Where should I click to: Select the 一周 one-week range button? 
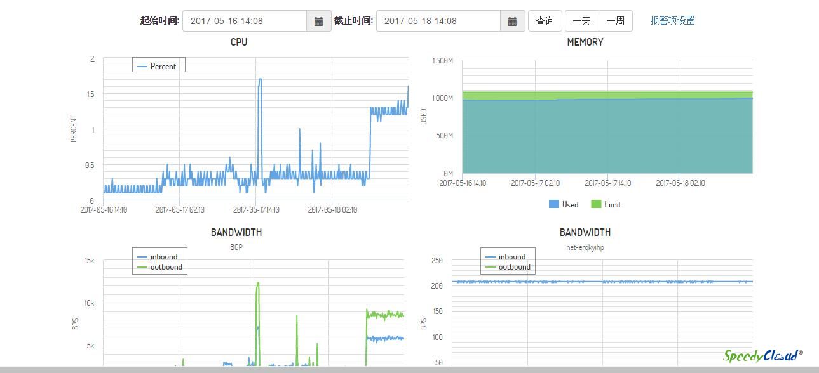616,21
